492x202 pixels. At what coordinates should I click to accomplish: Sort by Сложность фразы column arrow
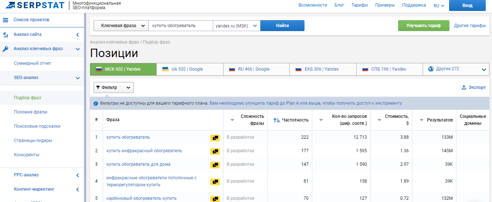coord(232,120)
